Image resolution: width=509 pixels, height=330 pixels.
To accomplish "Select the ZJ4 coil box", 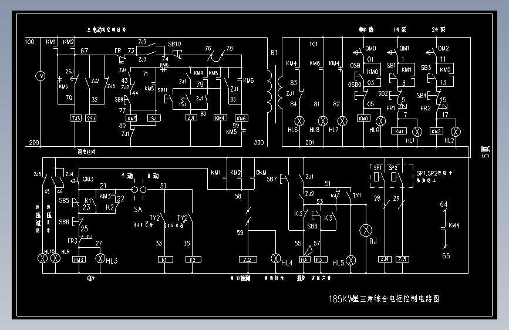I will [385, 259].
